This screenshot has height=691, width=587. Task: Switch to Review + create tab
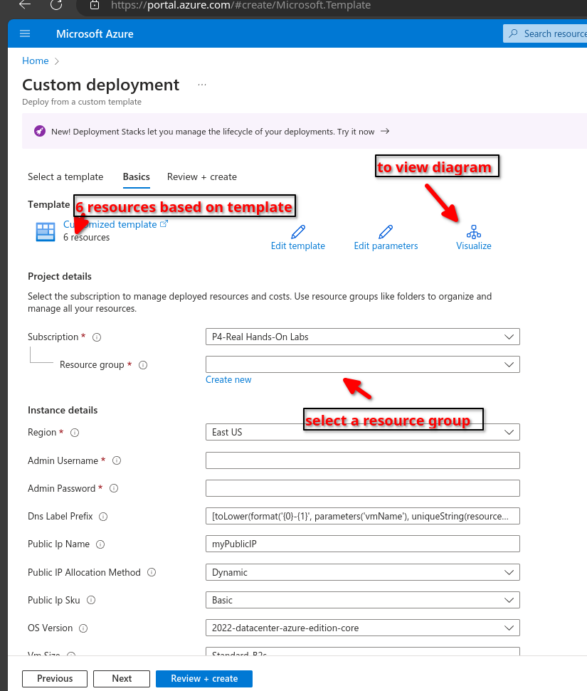click(x=202, y=176)
